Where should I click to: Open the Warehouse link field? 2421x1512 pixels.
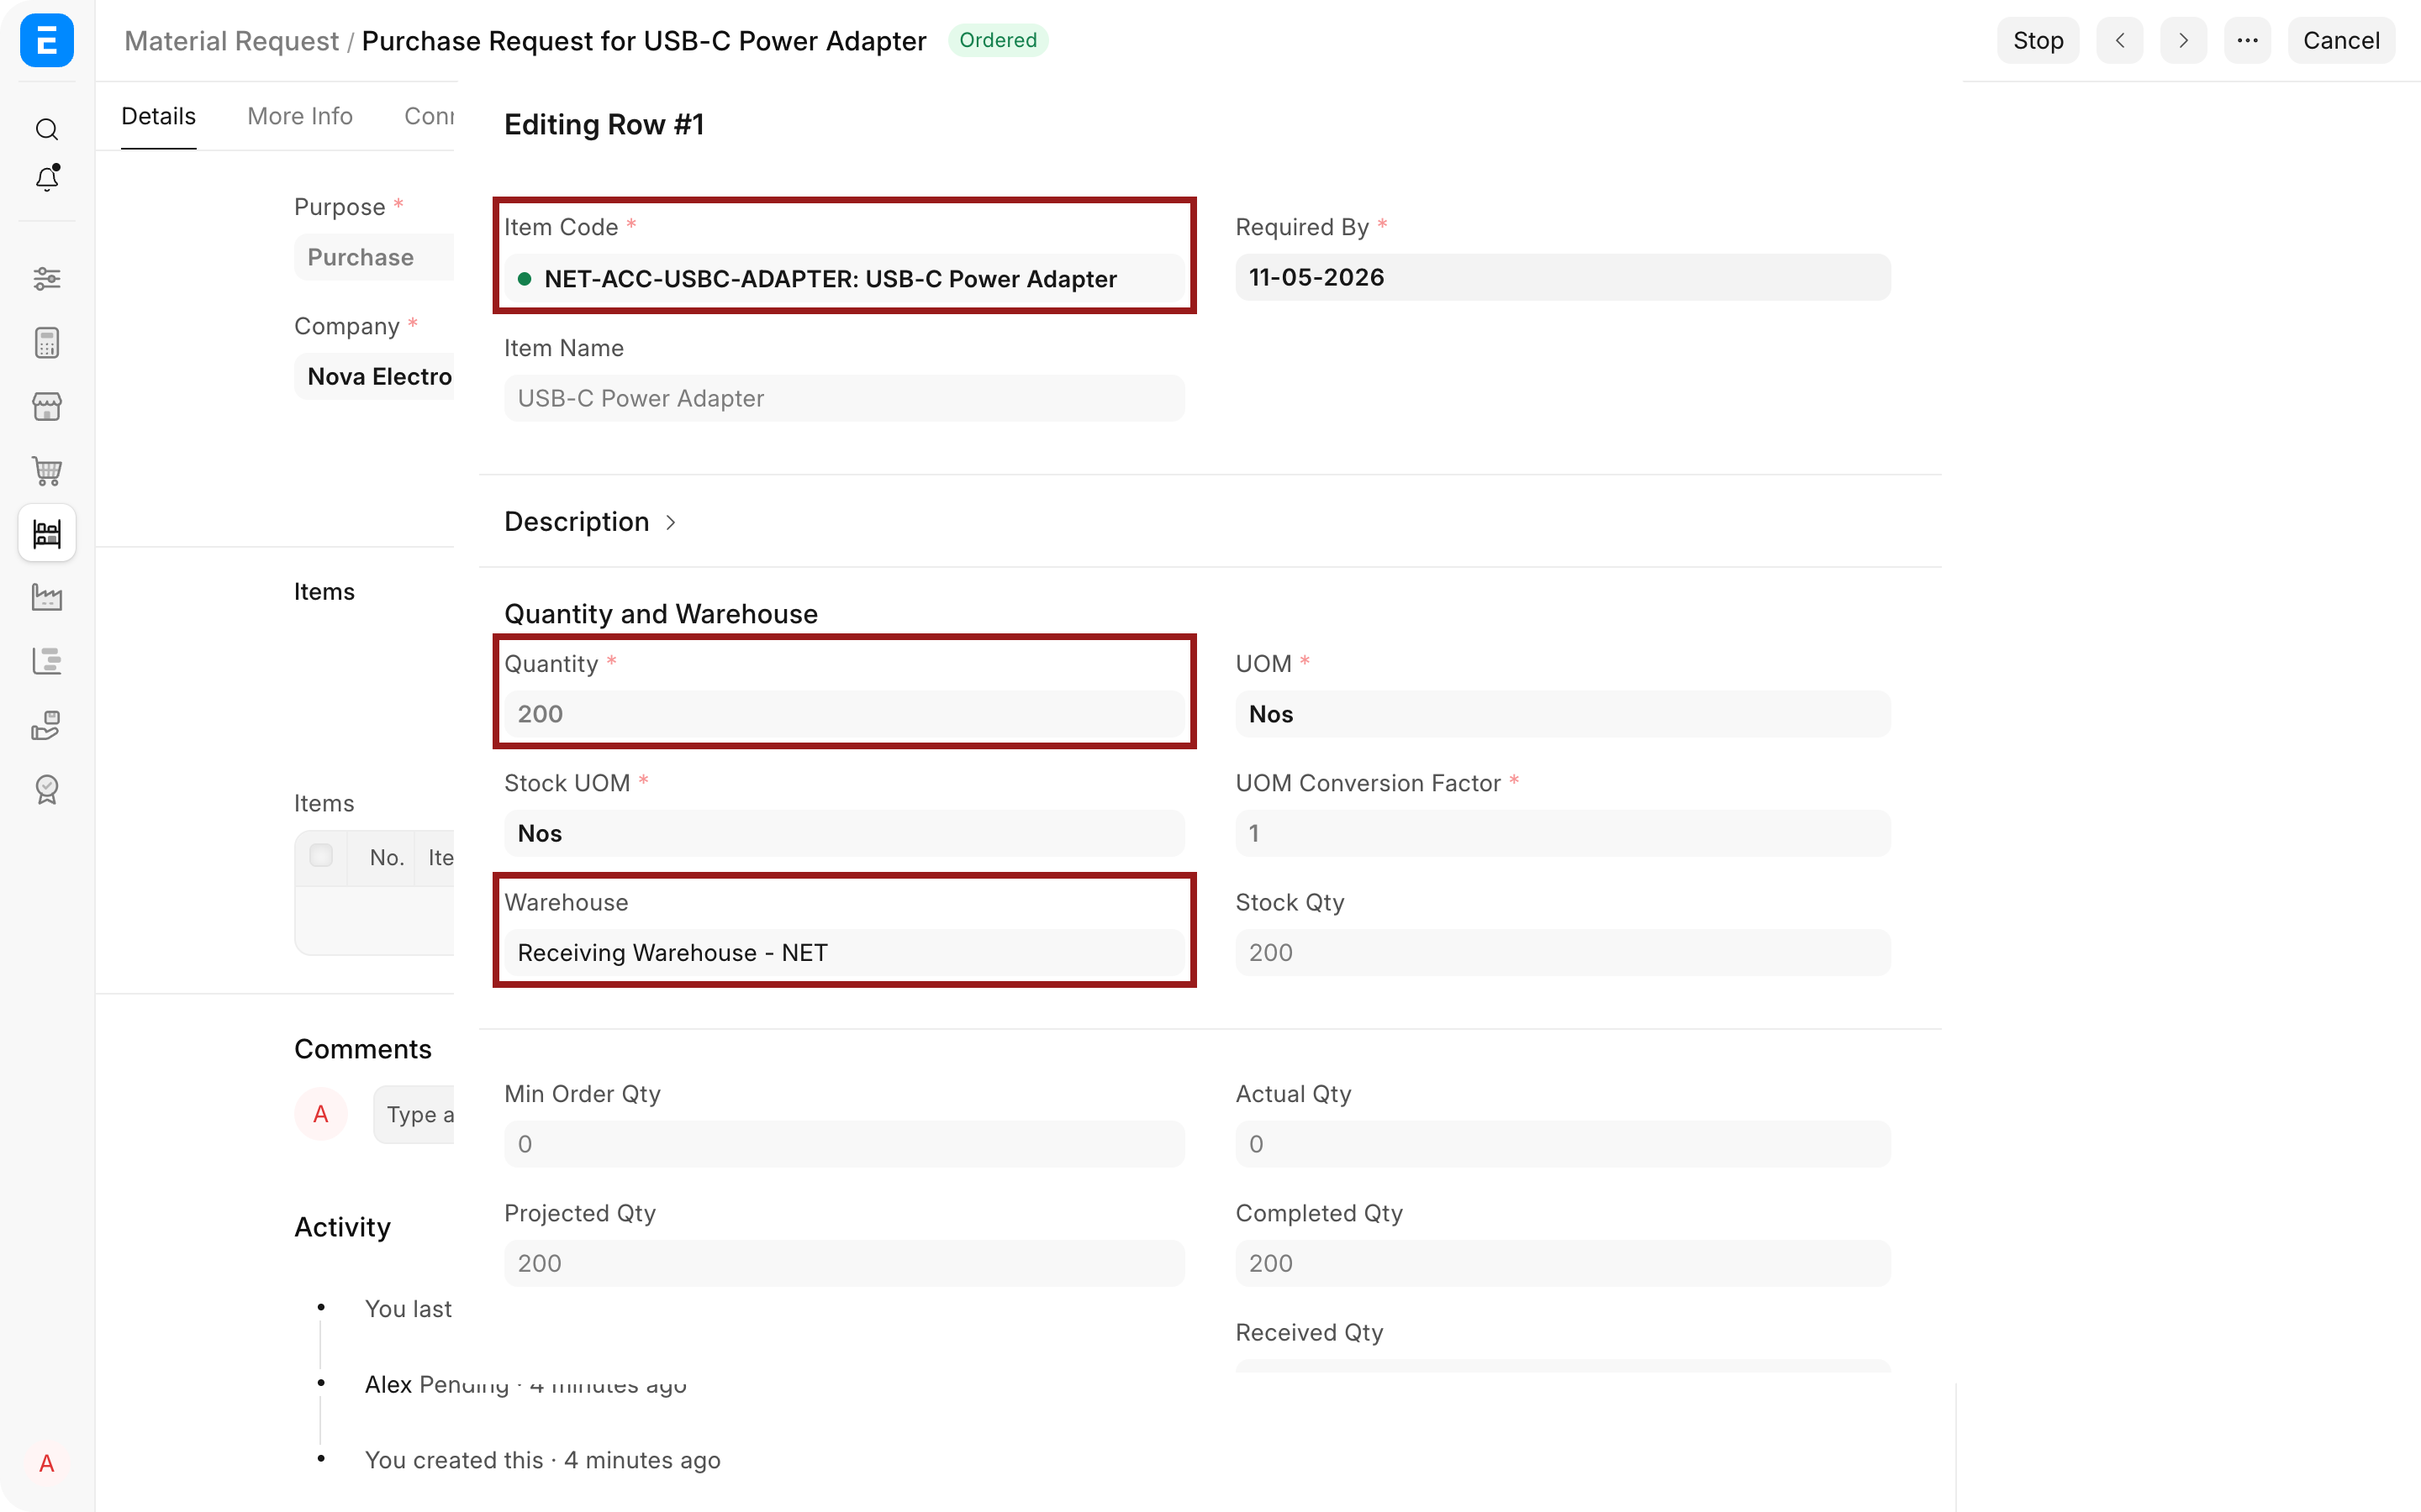point(844,952)
